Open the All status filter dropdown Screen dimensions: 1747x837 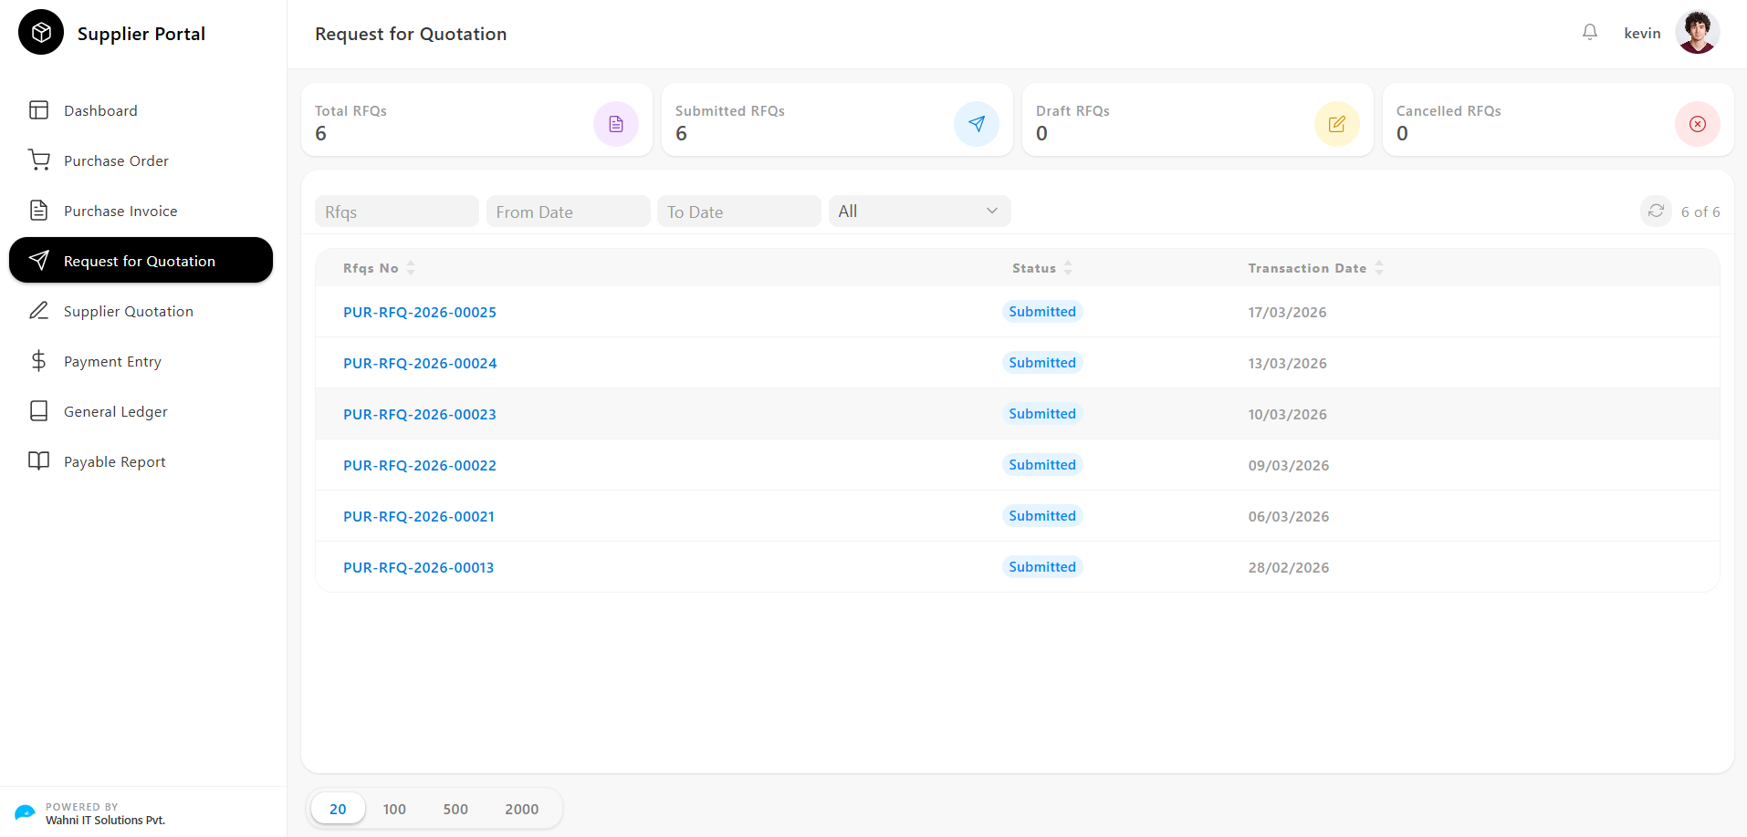coord(920,212)
